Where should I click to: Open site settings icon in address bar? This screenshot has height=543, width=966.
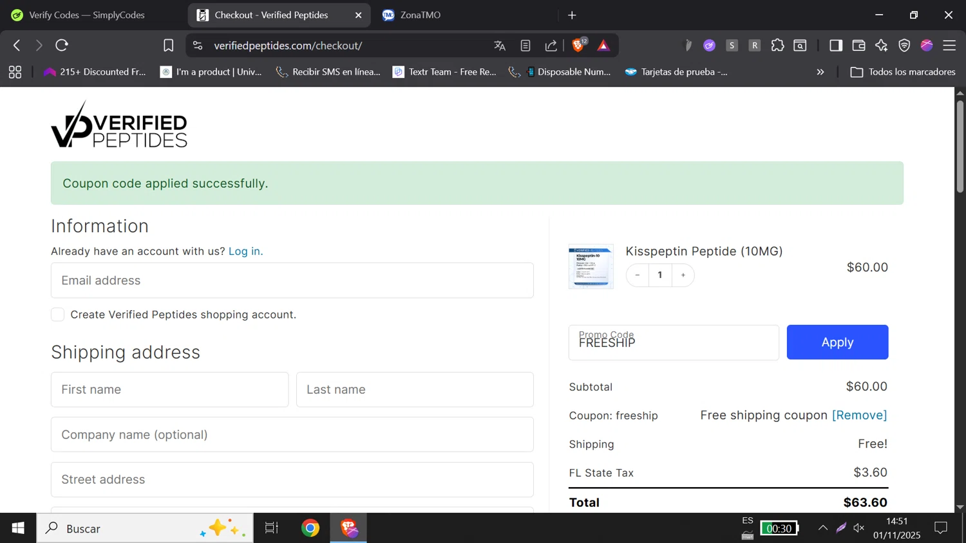[x=198, y=46]
